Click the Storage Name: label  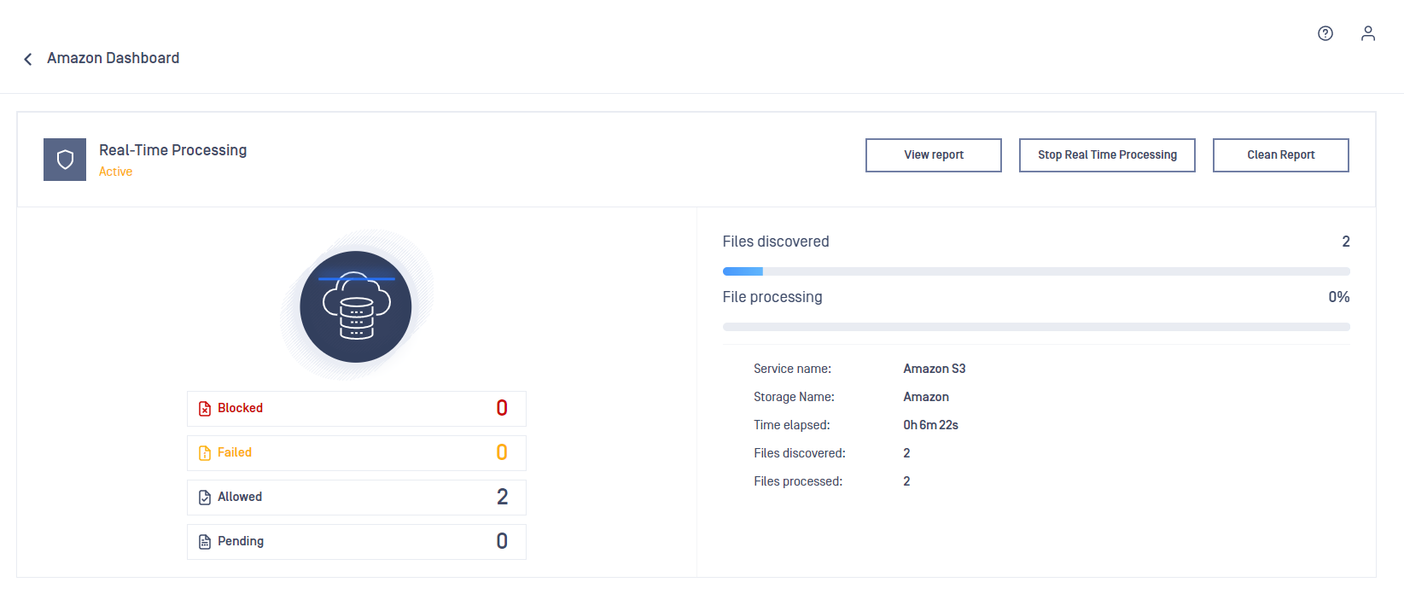794,397
